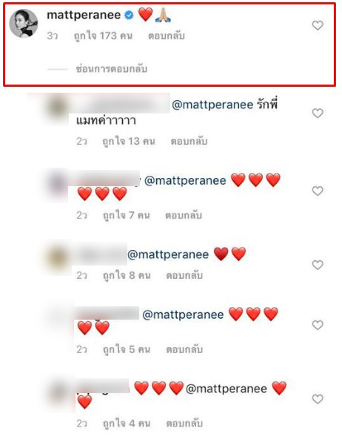Tap heart icon on reply with 5 likes
Viewport: 342px width, 445px height.
(318, 325)
